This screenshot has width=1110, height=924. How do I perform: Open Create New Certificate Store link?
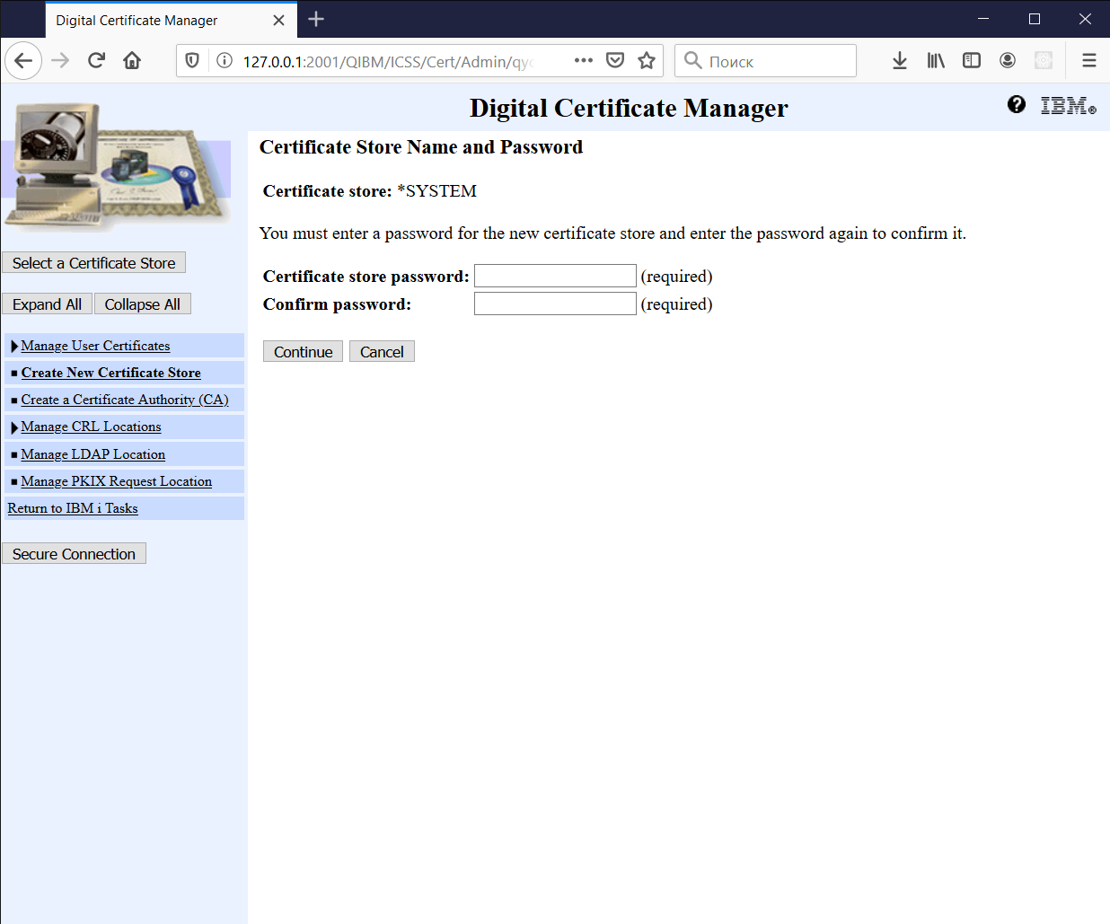(x=111, y=373)
